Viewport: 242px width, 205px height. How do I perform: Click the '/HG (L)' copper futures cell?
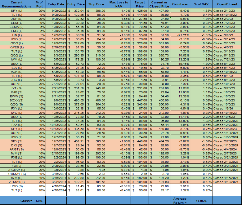coord(16,80)
